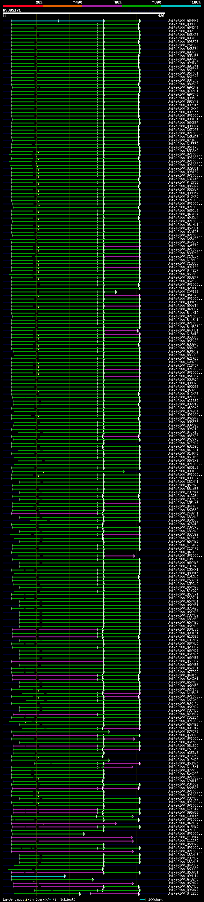Screen dimensions: 204x902
Task: Click the UniRef100_Q53U38 entry
Action: (183, 56)
